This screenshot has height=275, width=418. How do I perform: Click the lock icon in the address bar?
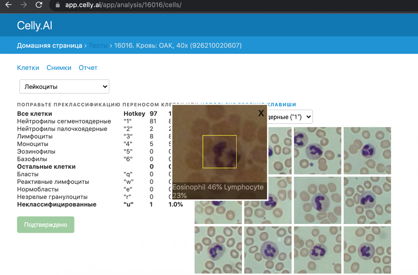pyautogui.click(x=58, y=5)
